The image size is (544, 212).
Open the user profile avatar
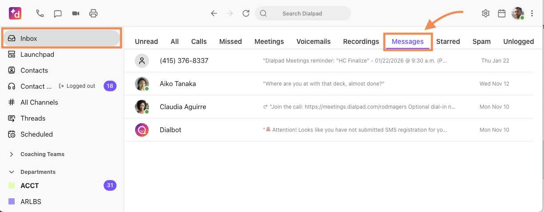[518, 13]
